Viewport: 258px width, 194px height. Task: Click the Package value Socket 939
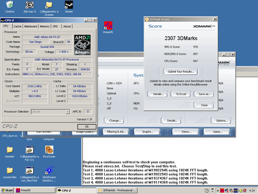pyautogui.click(x=47, y=47)
